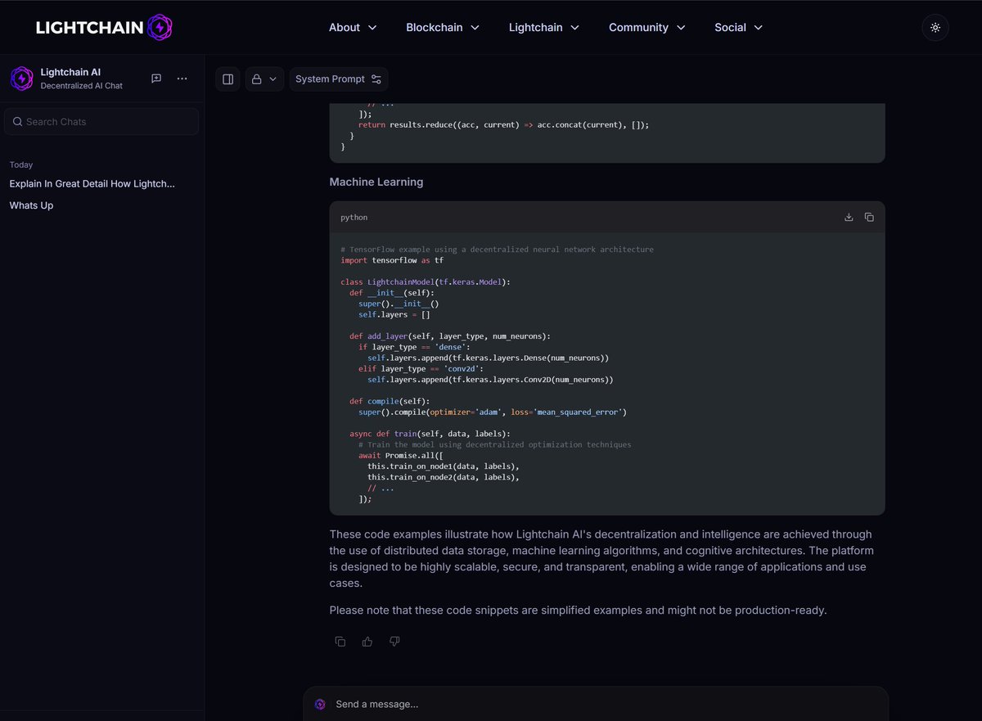Open the sidebar three-dots options menu
The height and width of the screenshot is (721, 982).
(182, 79)
